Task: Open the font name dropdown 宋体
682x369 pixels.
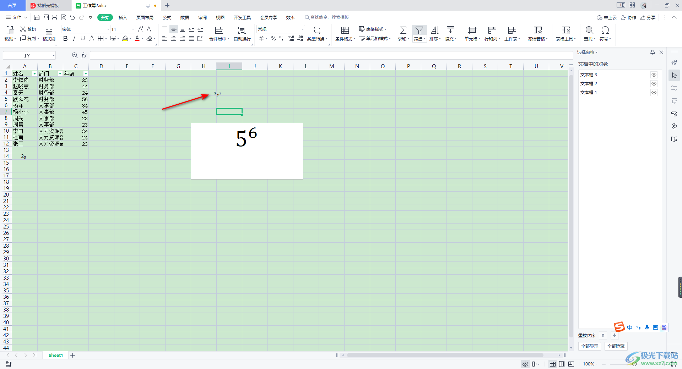Action: [x=108, y=29]
